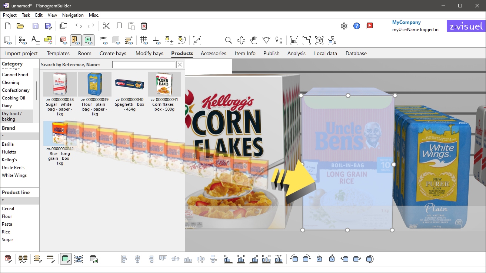Switch to the Accessories tab

(x=213, y=53)
